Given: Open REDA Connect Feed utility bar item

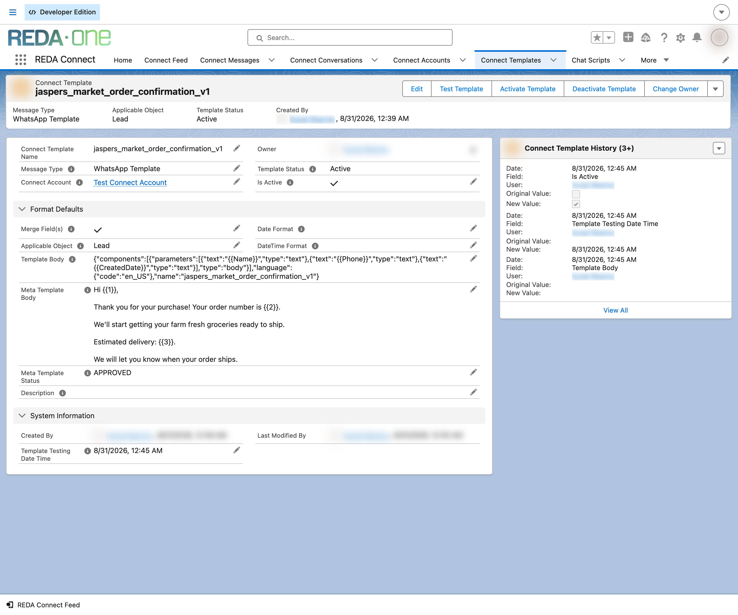Looking at the screenshot, I should (43, 605).
